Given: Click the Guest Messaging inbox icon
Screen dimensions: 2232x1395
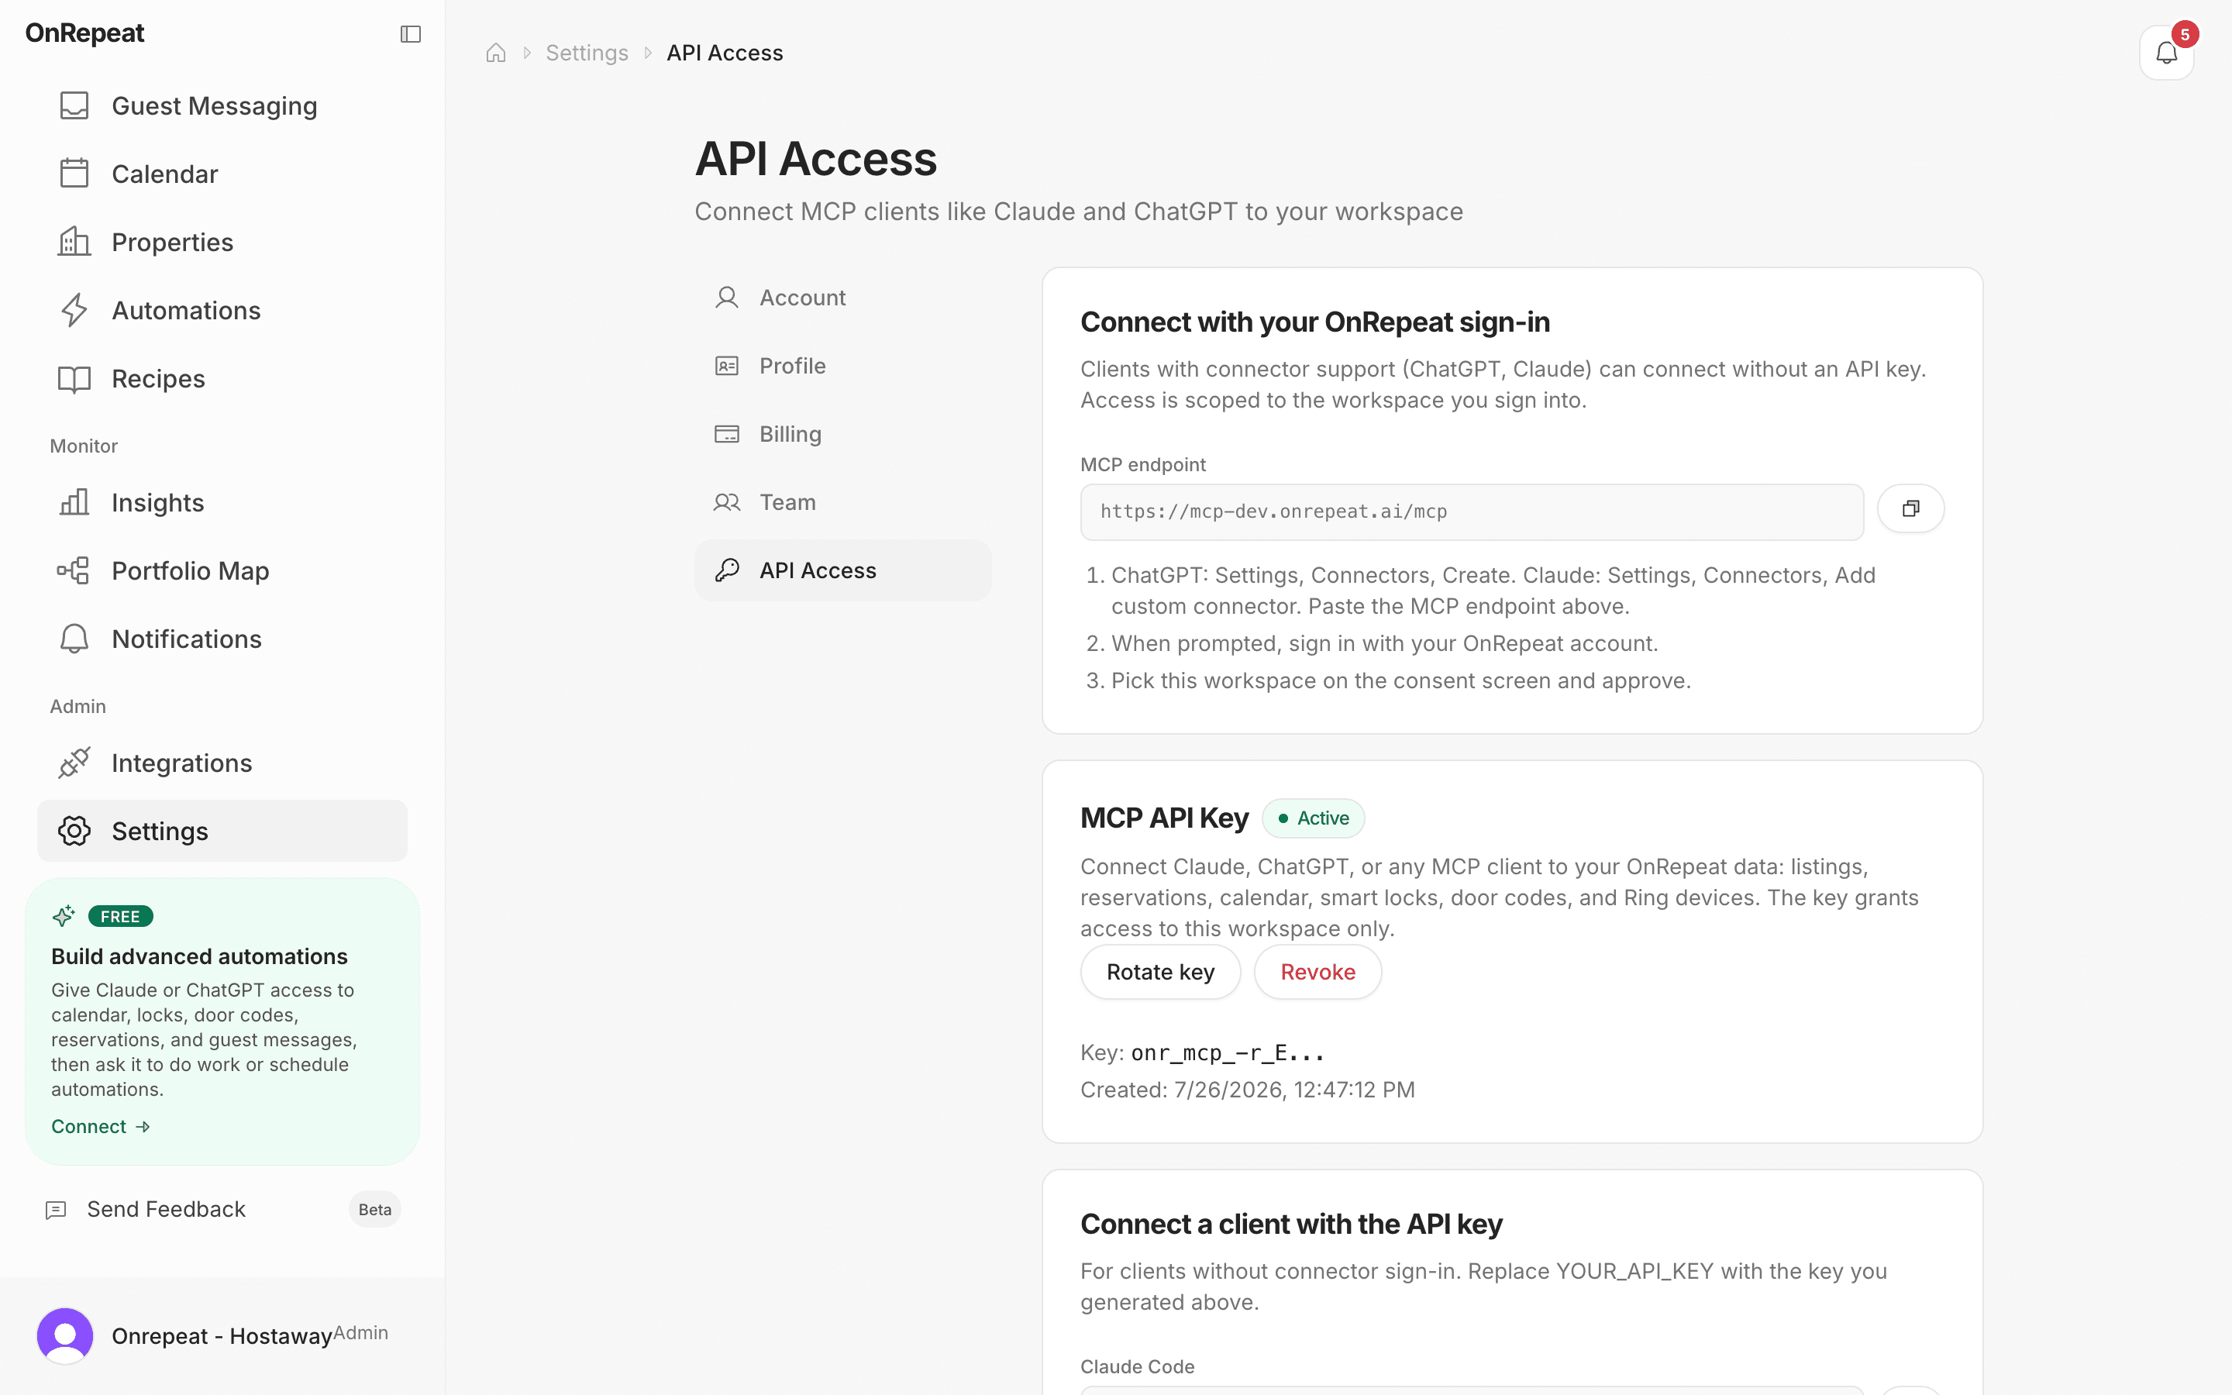Looking at the screenshot, I should (x=74, y=105).
